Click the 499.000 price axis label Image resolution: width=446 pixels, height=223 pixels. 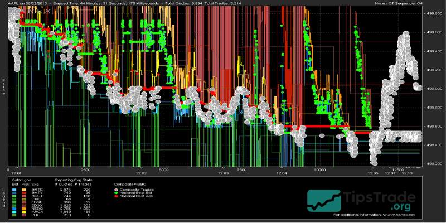[x=433, y=89]
